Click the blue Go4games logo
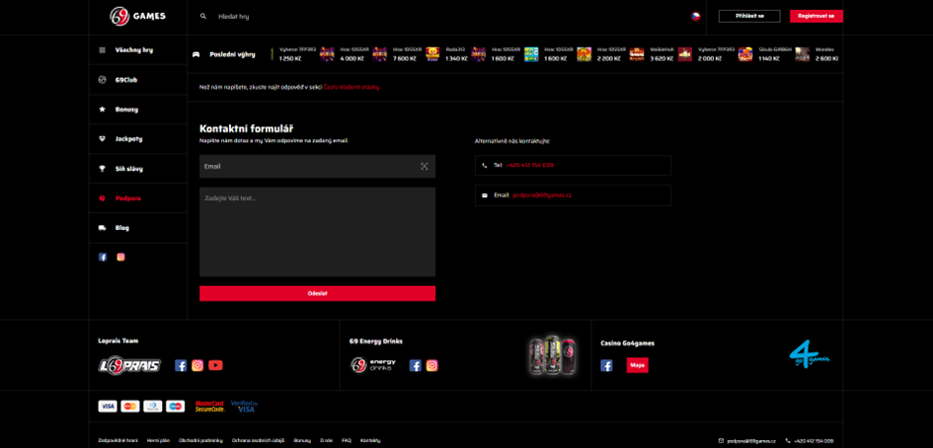 (x=810, y=355)
